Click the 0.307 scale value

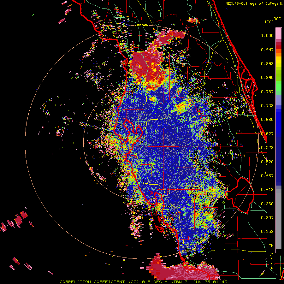(267, 218)
